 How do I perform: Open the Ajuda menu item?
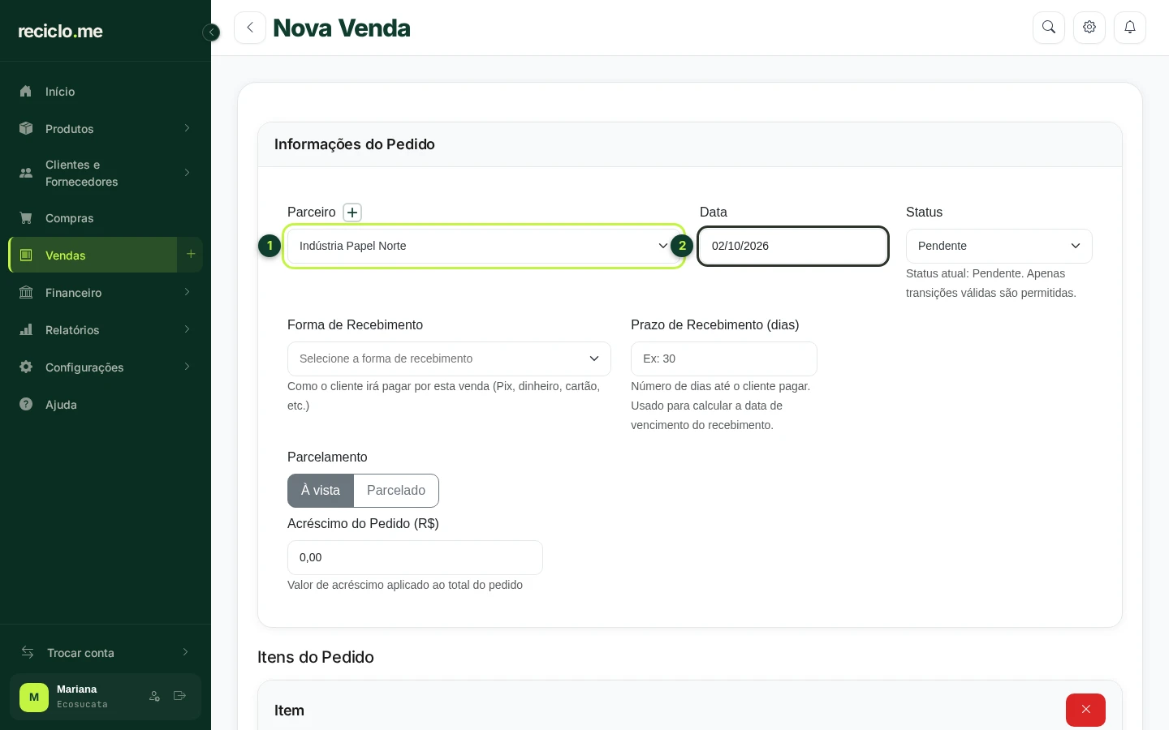(x=106, y=405)
